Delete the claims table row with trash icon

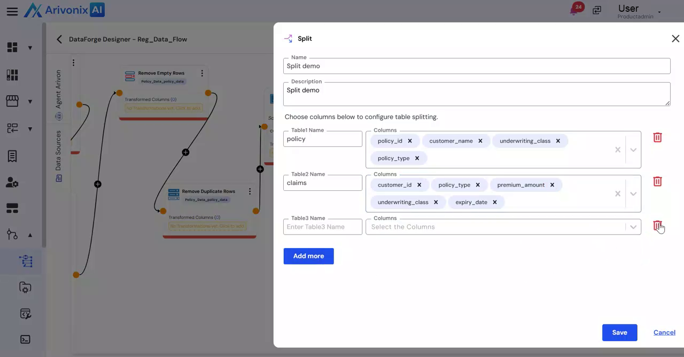click(657, 182)
